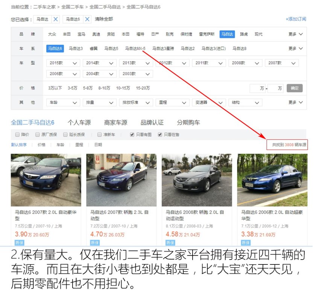Image resolution: width=316 pixels, height=290 pixels.
Task: Remove the 马自达6 selected filter tag
Action: point(87,19)
